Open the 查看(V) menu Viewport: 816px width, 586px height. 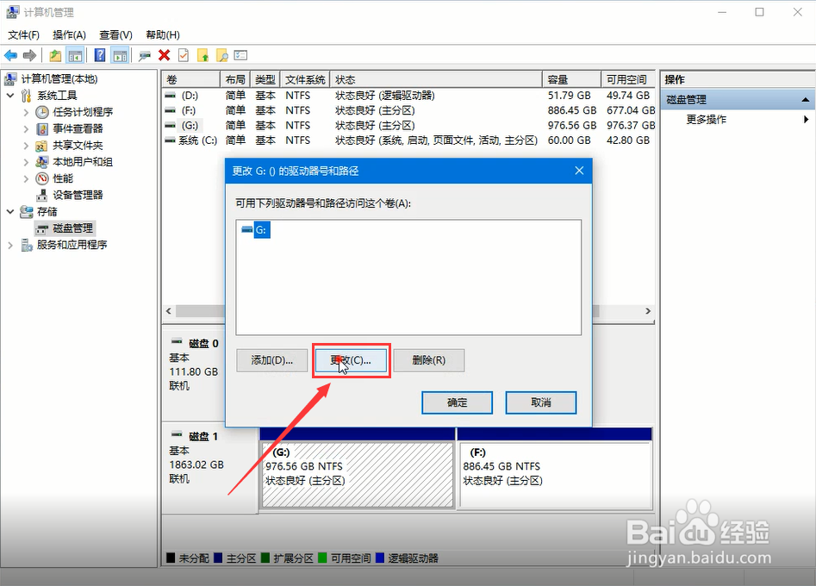[116, 34]
